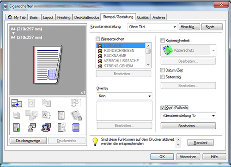The height and width of the screenshot is (167, 231).
Task: Click Bearbeiten below the watermark list
Action: click(x=123, y=74)
